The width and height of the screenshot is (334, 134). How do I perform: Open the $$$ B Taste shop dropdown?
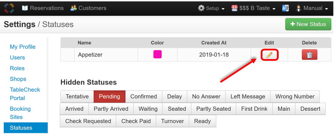click(253, 8)
